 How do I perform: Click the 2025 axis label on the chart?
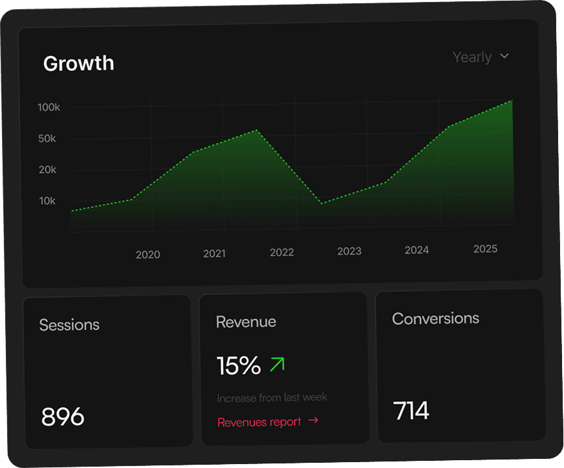point(486,249)
